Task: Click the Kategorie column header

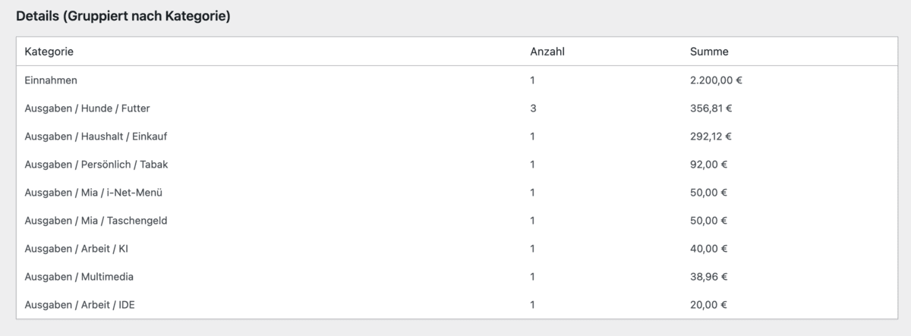Action: click(49, 52)
